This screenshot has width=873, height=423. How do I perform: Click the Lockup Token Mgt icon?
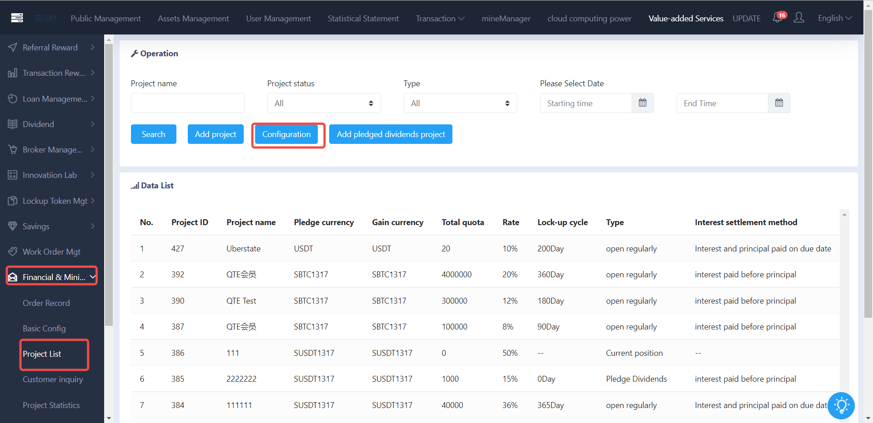(x=13, y=201)
